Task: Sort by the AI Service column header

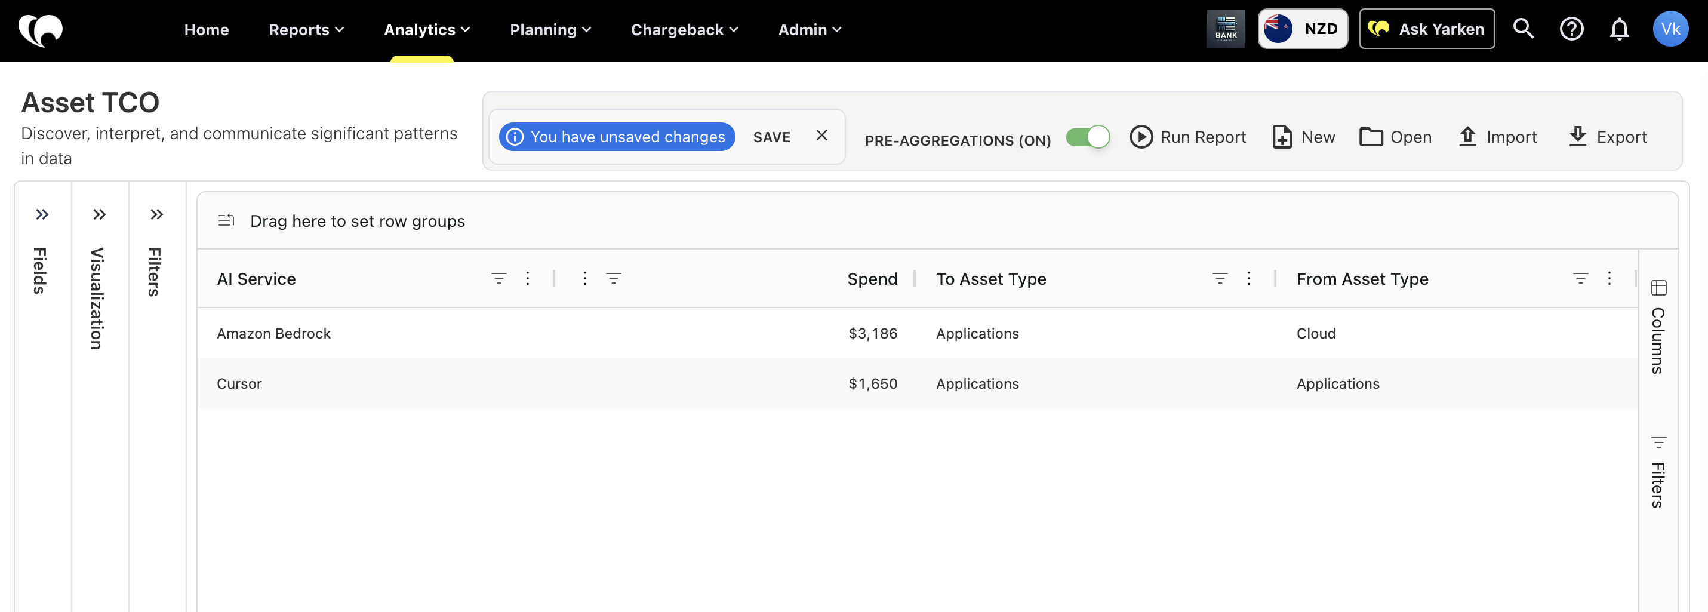Action: click(x=256, y=278)
